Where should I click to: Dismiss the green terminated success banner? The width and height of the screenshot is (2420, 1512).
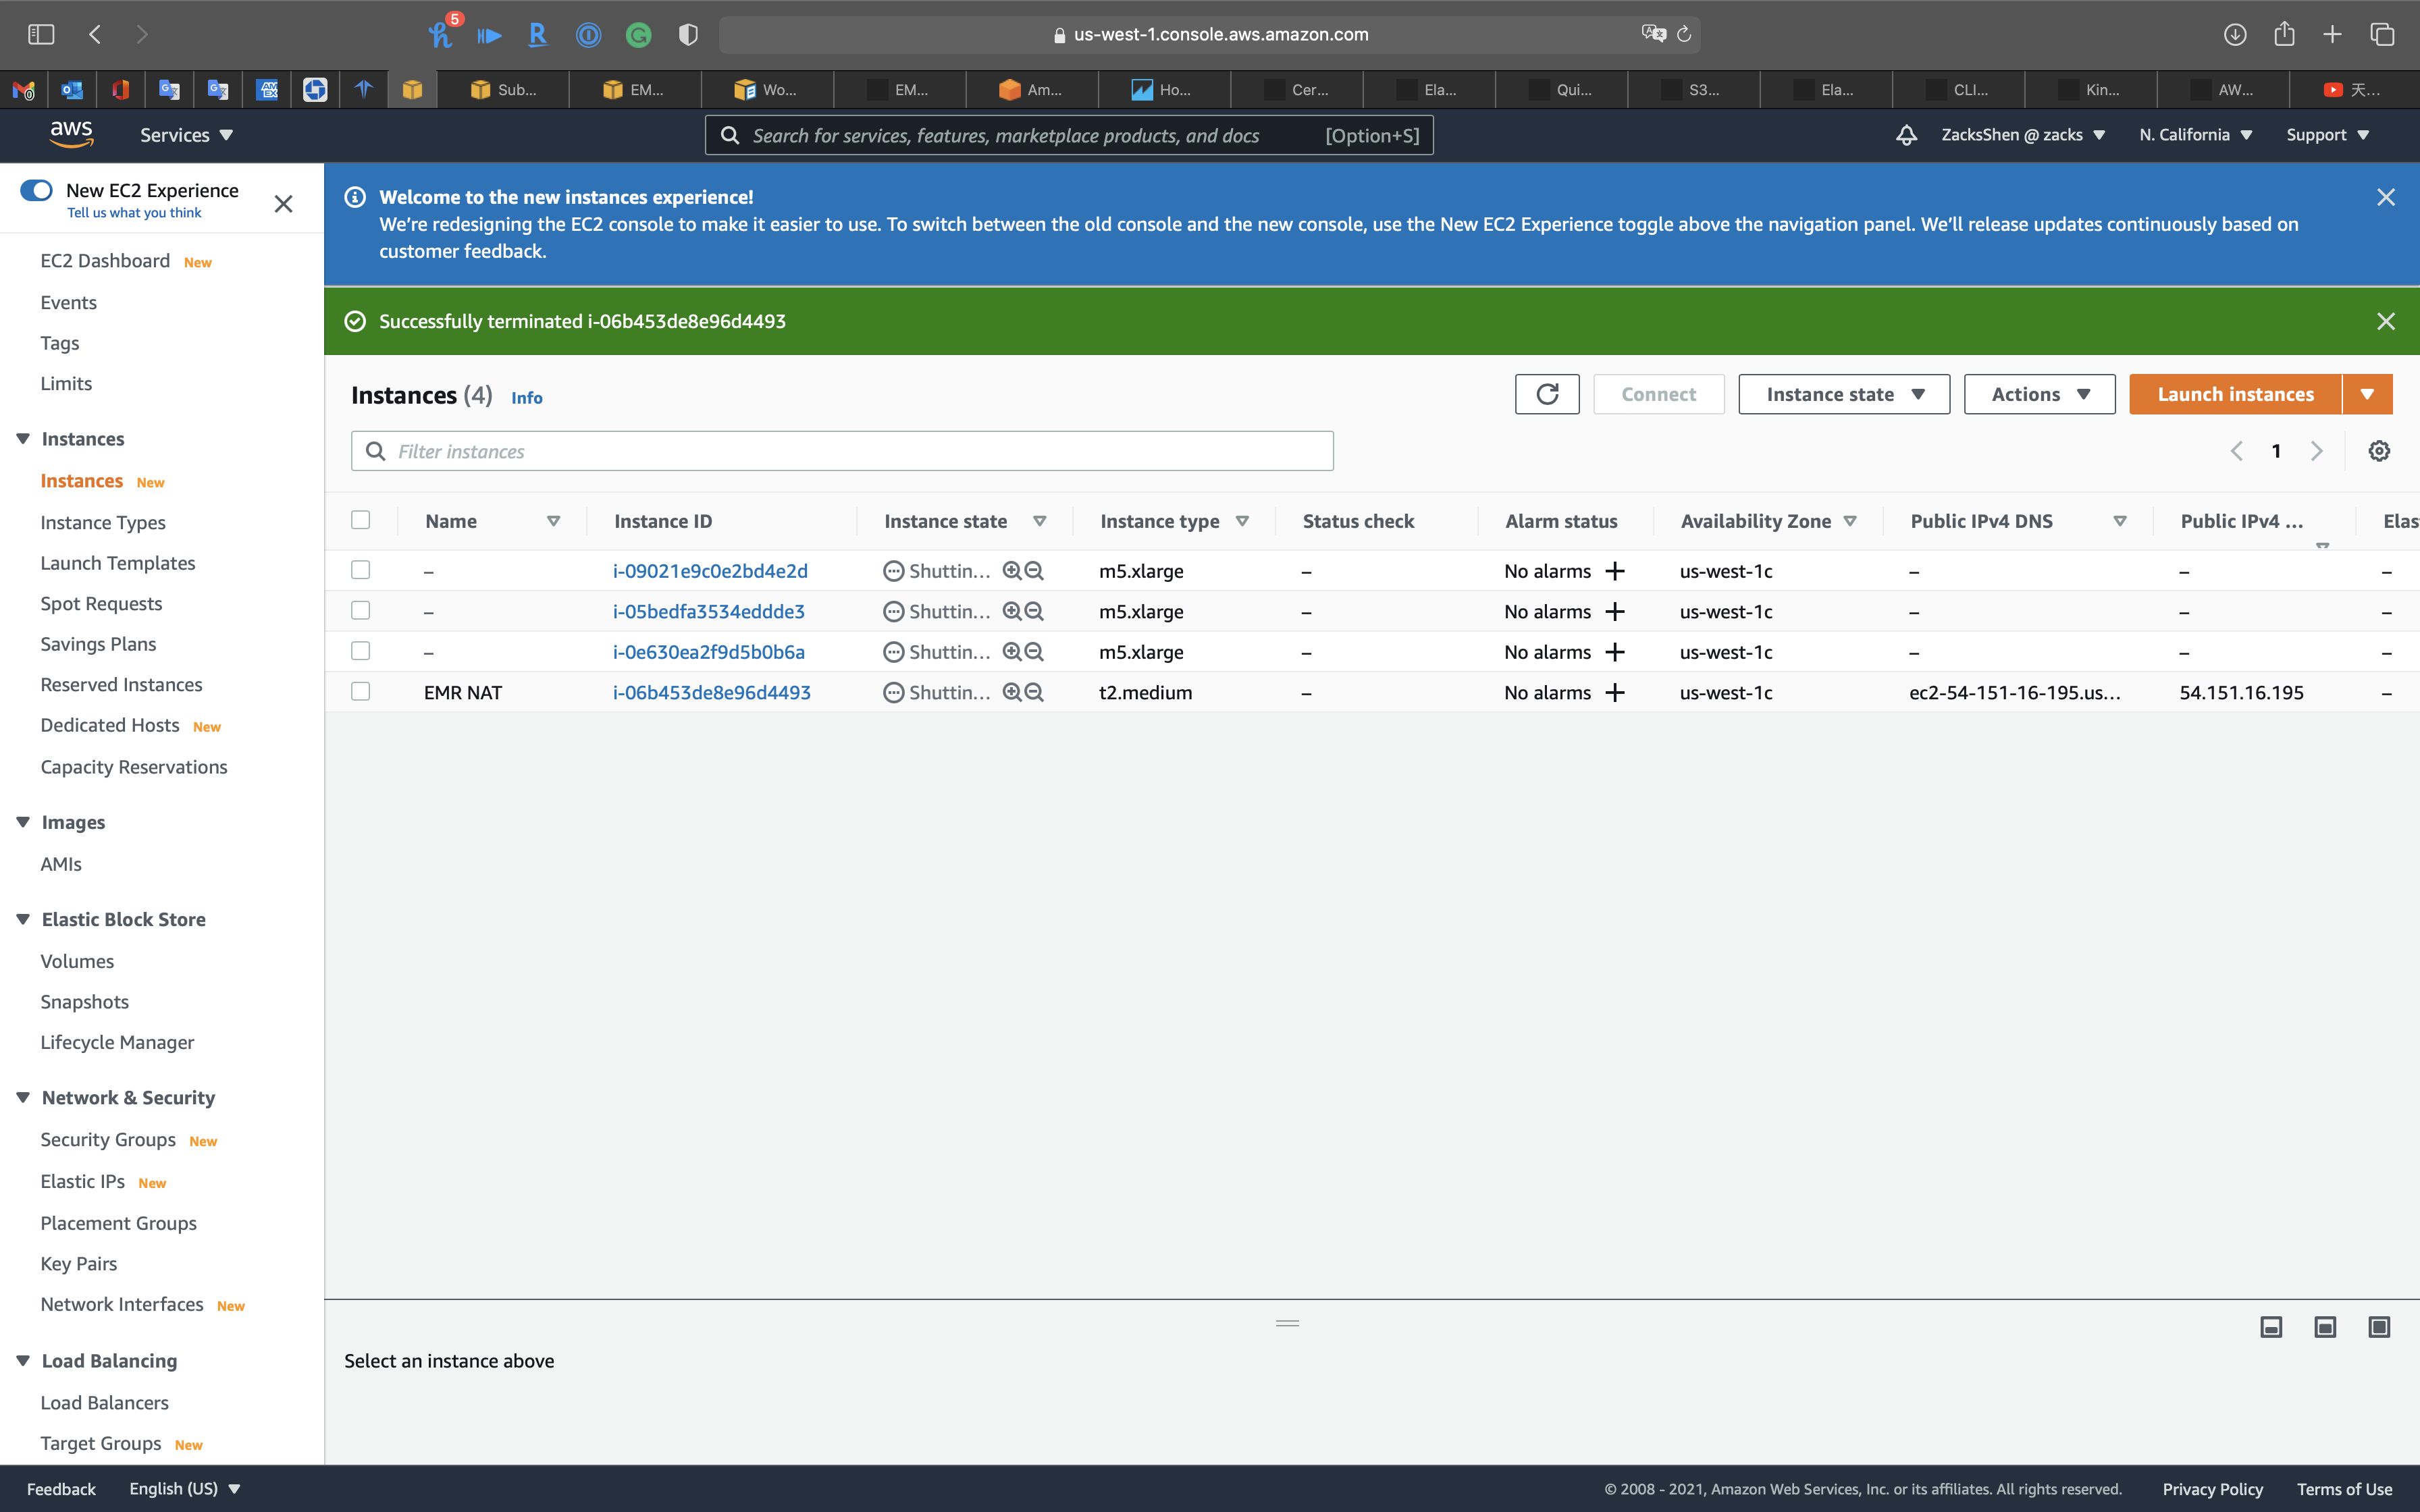[x=2385, y=321]
